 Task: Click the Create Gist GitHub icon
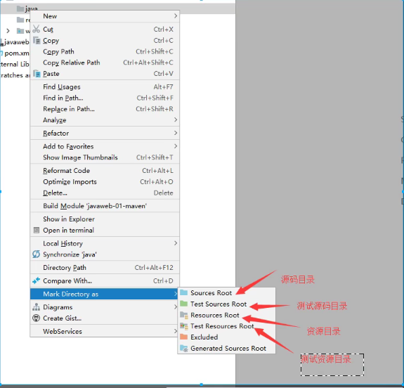pyautogui.click(x=36, y=318)
